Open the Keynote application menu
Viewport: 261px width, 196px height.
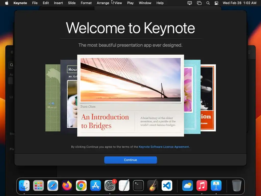click(x=20, y=3)
